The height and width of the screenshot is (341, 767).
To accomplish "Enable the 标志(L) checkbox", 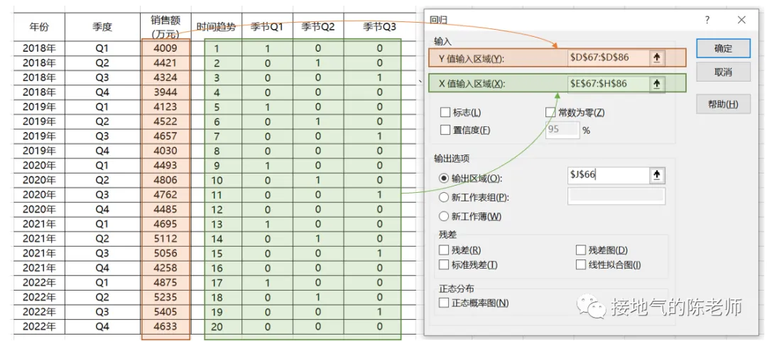I will pyautogui.click(x=445, y=112).
